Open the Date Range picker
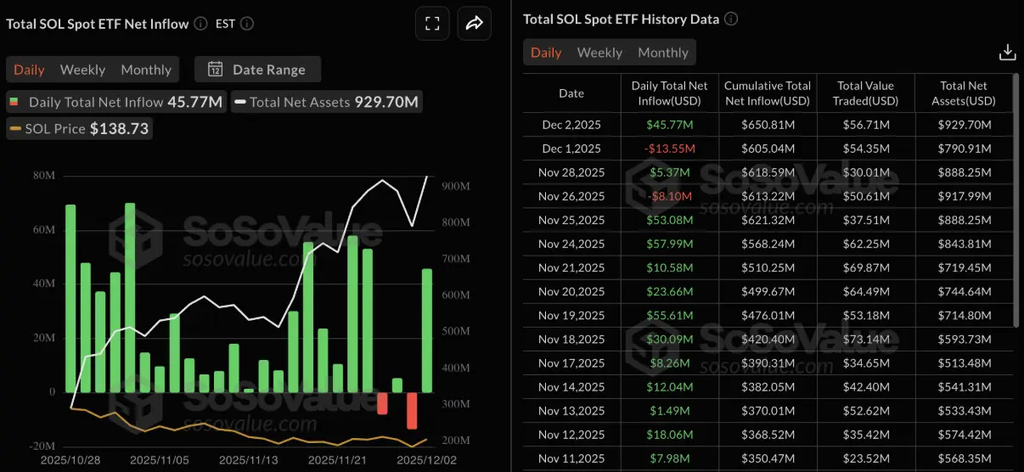 pyautogui.click(x=257, y=70)
